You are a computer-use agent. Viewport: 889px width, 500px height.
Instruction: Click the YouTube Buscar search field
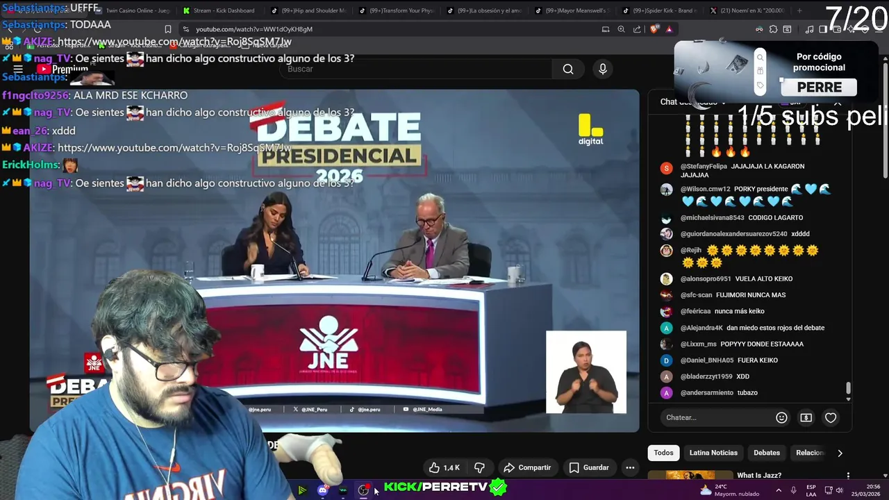click(417, 69)
